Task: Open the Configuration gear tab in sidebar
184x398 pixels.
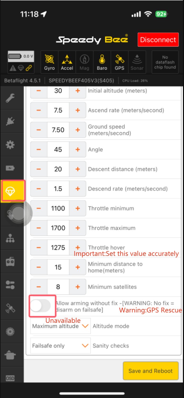Action: [x=10, y=145]
